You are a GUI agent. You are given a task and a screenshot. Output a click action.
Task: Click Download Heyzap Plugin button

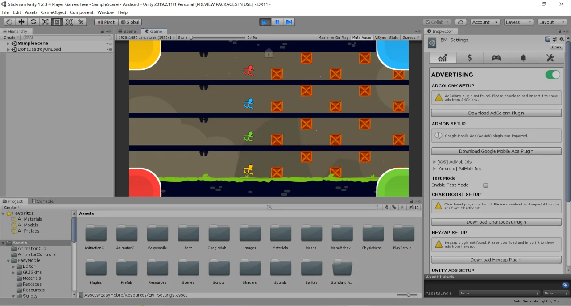click(496, 260)
